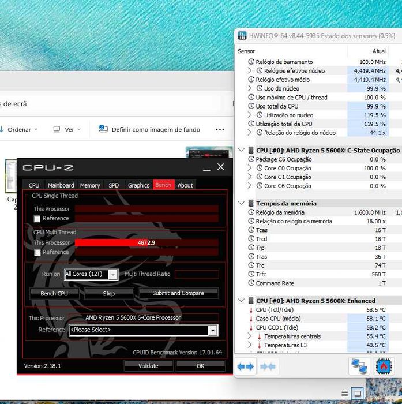Click Definir como imagem de fundo

[x=156, y=130]
